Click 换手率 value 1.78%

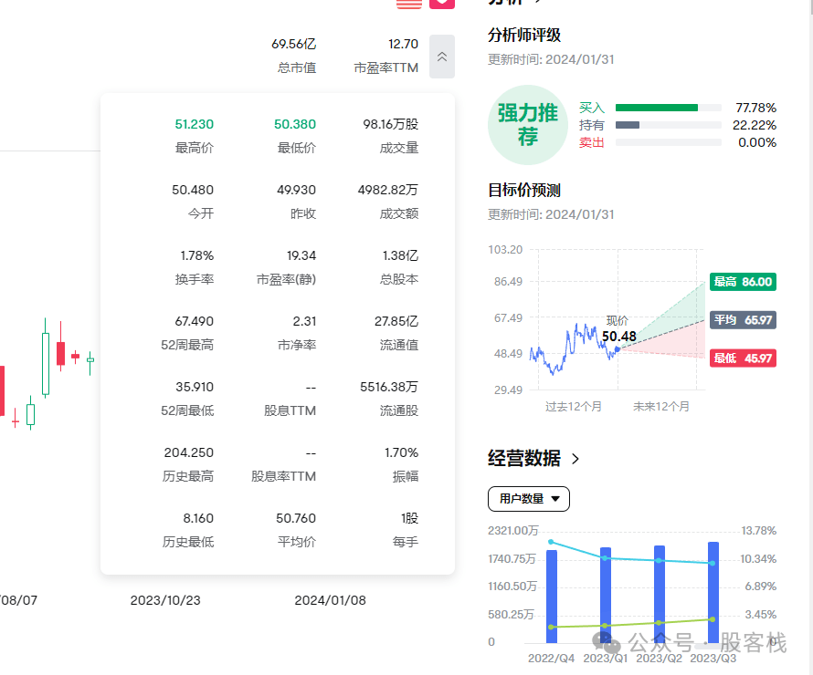[197, 255]
